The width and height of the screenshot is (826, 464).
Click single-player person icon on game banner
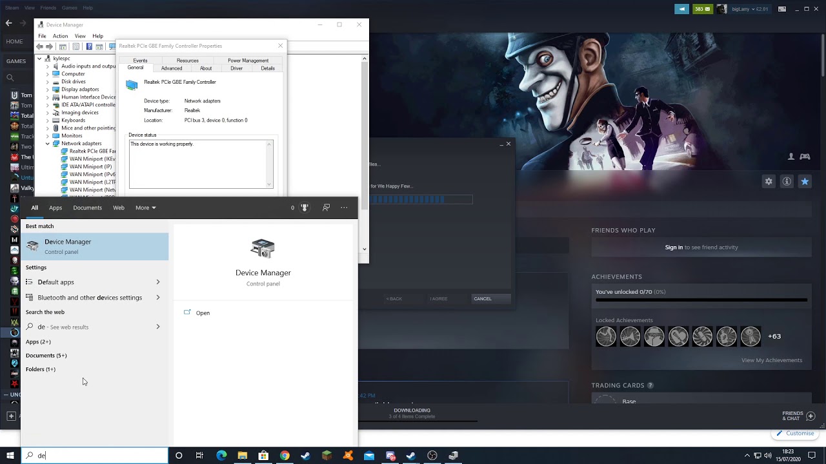click(x=791, y=157)
